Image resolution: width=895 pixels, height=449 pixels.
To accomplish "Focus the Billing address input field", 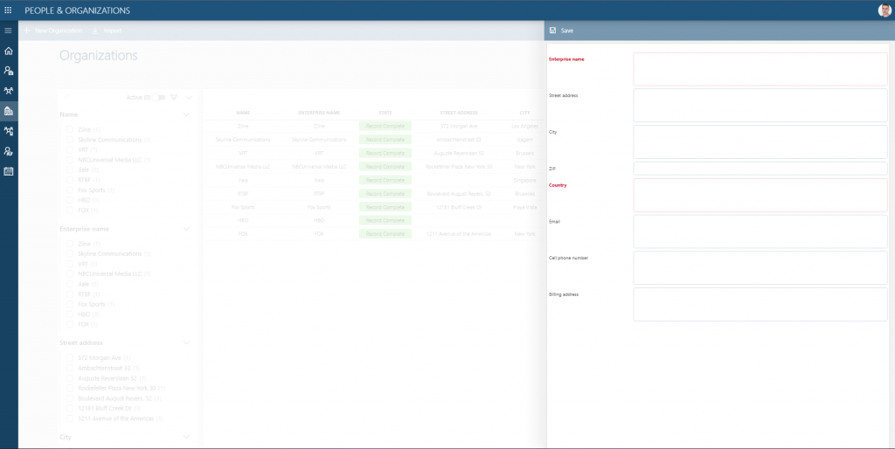I will click(x=760, y=305).
